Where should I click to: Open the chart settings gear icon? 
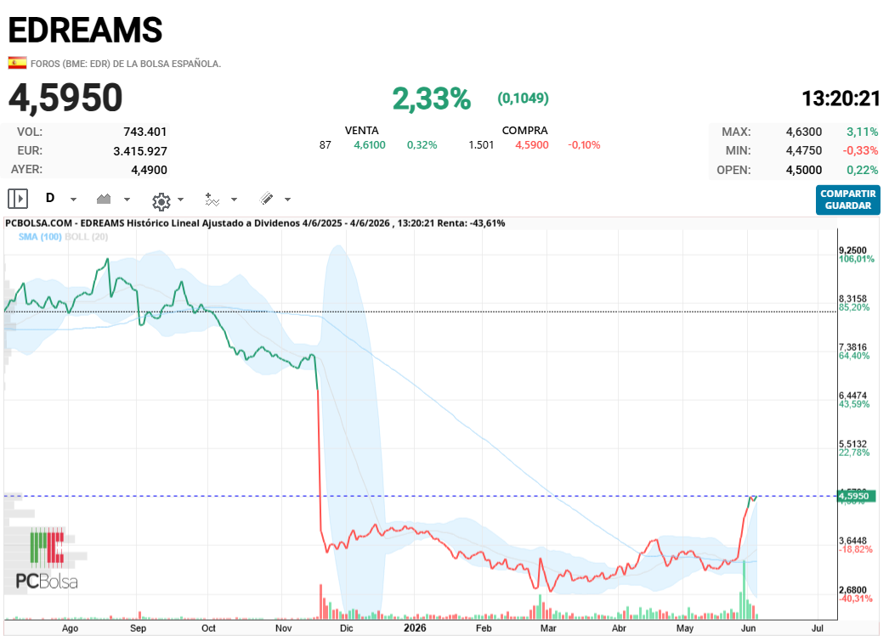161,201
